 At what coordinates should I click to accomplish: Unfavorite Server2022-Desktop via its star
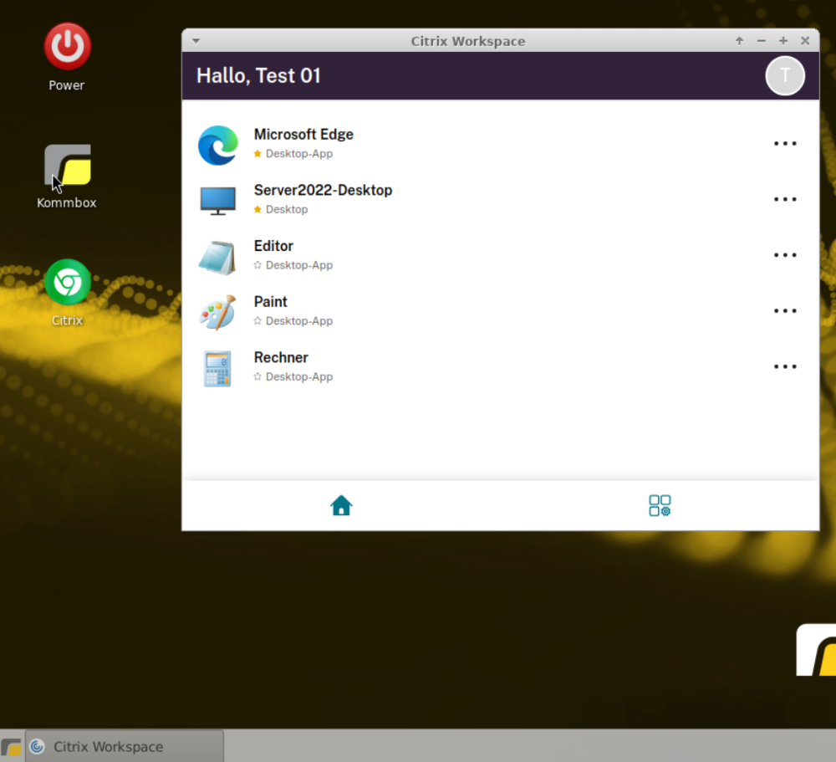[257, 210]
